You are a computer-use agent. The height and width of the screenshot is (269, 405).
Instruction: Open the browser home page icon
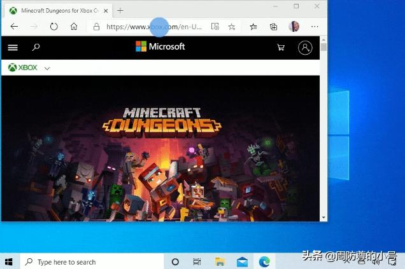pos(74,26)
